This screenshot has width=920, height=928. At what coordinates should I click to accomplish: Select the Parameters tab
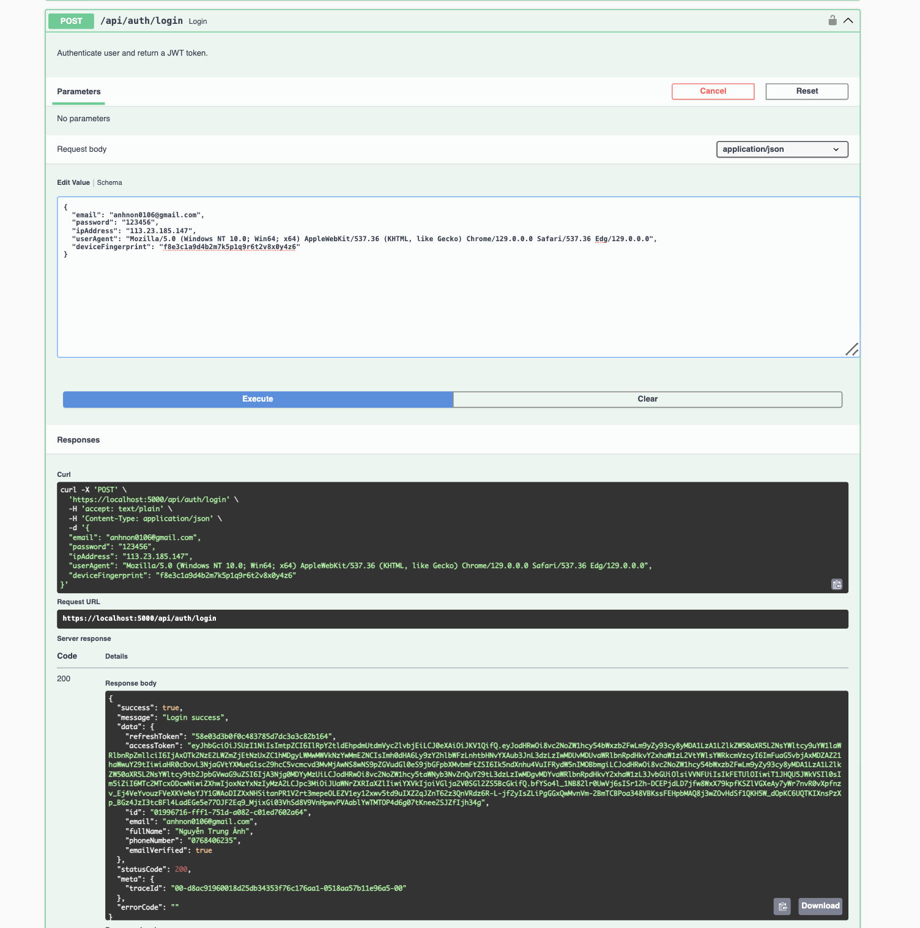pyautogui.click(x=79, y=92)
